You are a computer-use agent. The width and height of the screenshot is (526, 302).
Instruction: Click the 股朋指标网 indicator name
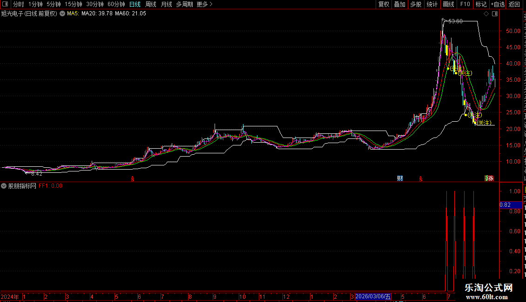click(x=22, y=186)
